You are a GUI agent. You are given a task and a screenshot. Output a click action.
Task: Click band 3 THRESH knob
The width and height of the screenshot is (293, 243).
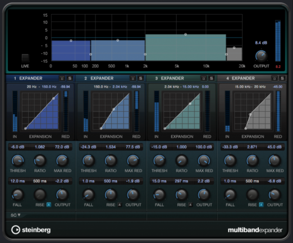pyautogui.click(x=159, y=161)
